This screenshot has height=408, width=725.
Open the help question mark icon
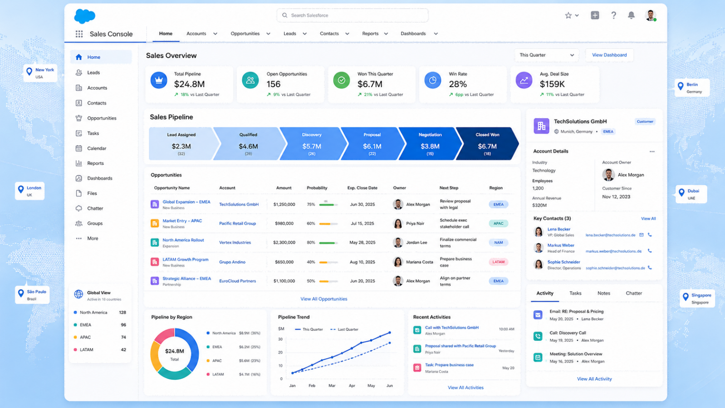coord(613,15)
